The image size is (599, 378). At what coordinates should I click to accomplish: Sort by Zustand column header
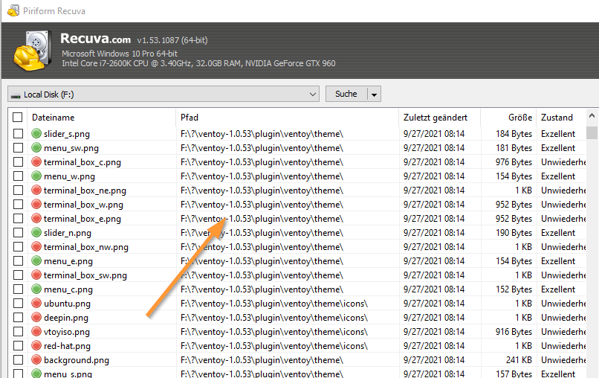pos(561,118)
